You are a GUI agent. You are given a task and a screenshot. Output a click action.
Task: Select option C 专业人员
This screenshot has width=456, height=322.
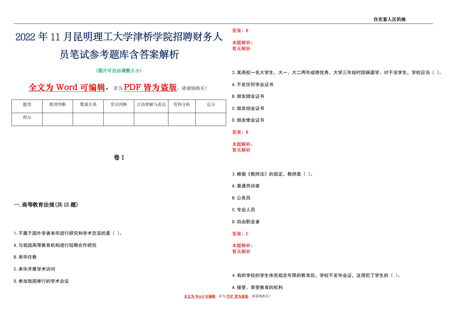click(x=244, y=210)
